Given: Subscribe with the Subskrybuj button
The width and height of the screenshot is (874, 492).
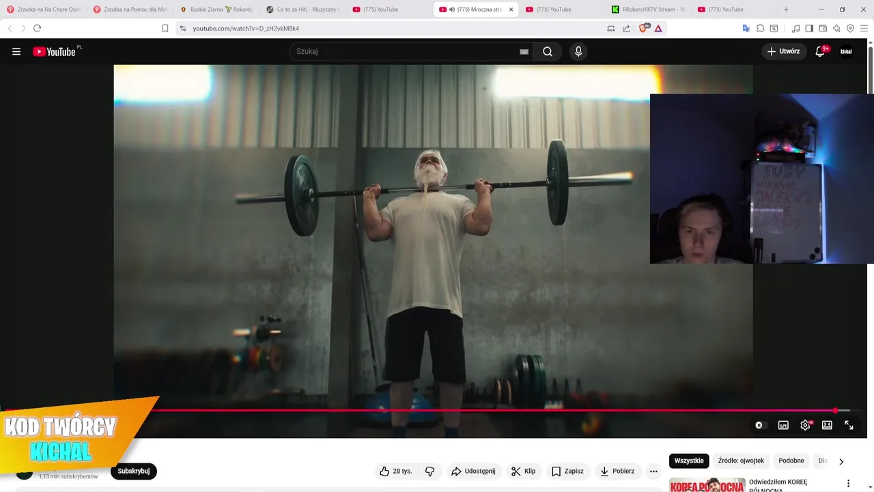Looking at the screenshot, I should [133, 471].
